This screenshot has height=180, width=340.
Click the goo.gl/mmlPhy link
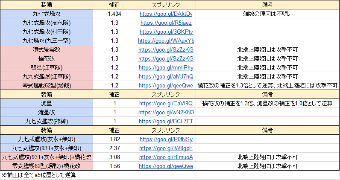pyautogui.click(x=166, y=67)
